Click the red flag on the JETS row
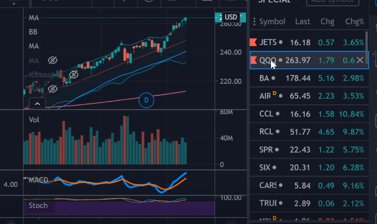Screen dimensions: 377x224 [x=253, y=42]
